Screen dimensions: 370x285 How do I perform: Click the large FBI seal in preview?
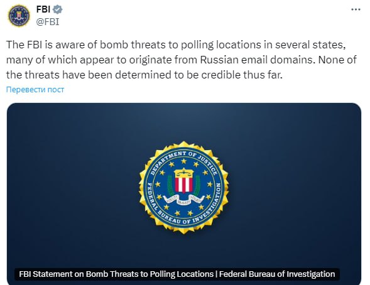tap(184, 188)
